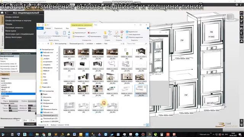Viewport: 244px width, 137px height.
Task: Click the Установки button
Action: pyautogui.click(x=30, y=124)
